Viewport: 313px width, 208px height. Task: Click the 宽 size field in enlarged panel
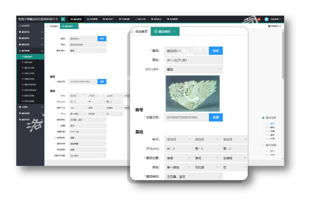point(207,149)
